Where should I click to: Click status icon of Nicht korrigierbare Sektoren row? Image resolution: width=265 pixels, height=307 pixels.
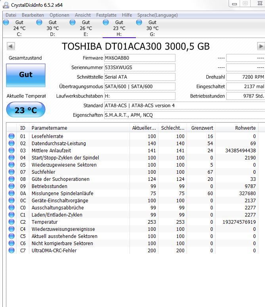coord(11,244)
